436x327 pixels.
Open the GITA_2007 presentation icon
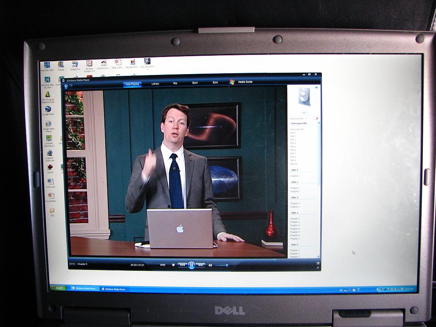(118, 64)
